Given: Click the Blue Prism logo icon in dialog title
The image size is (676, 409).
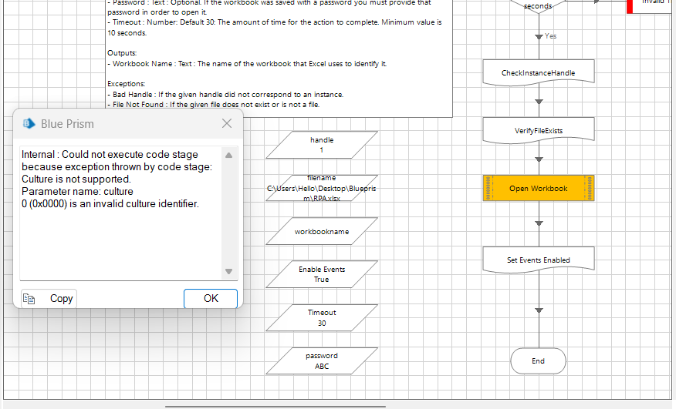Looking at the screenshot, I should coord(29,123).
